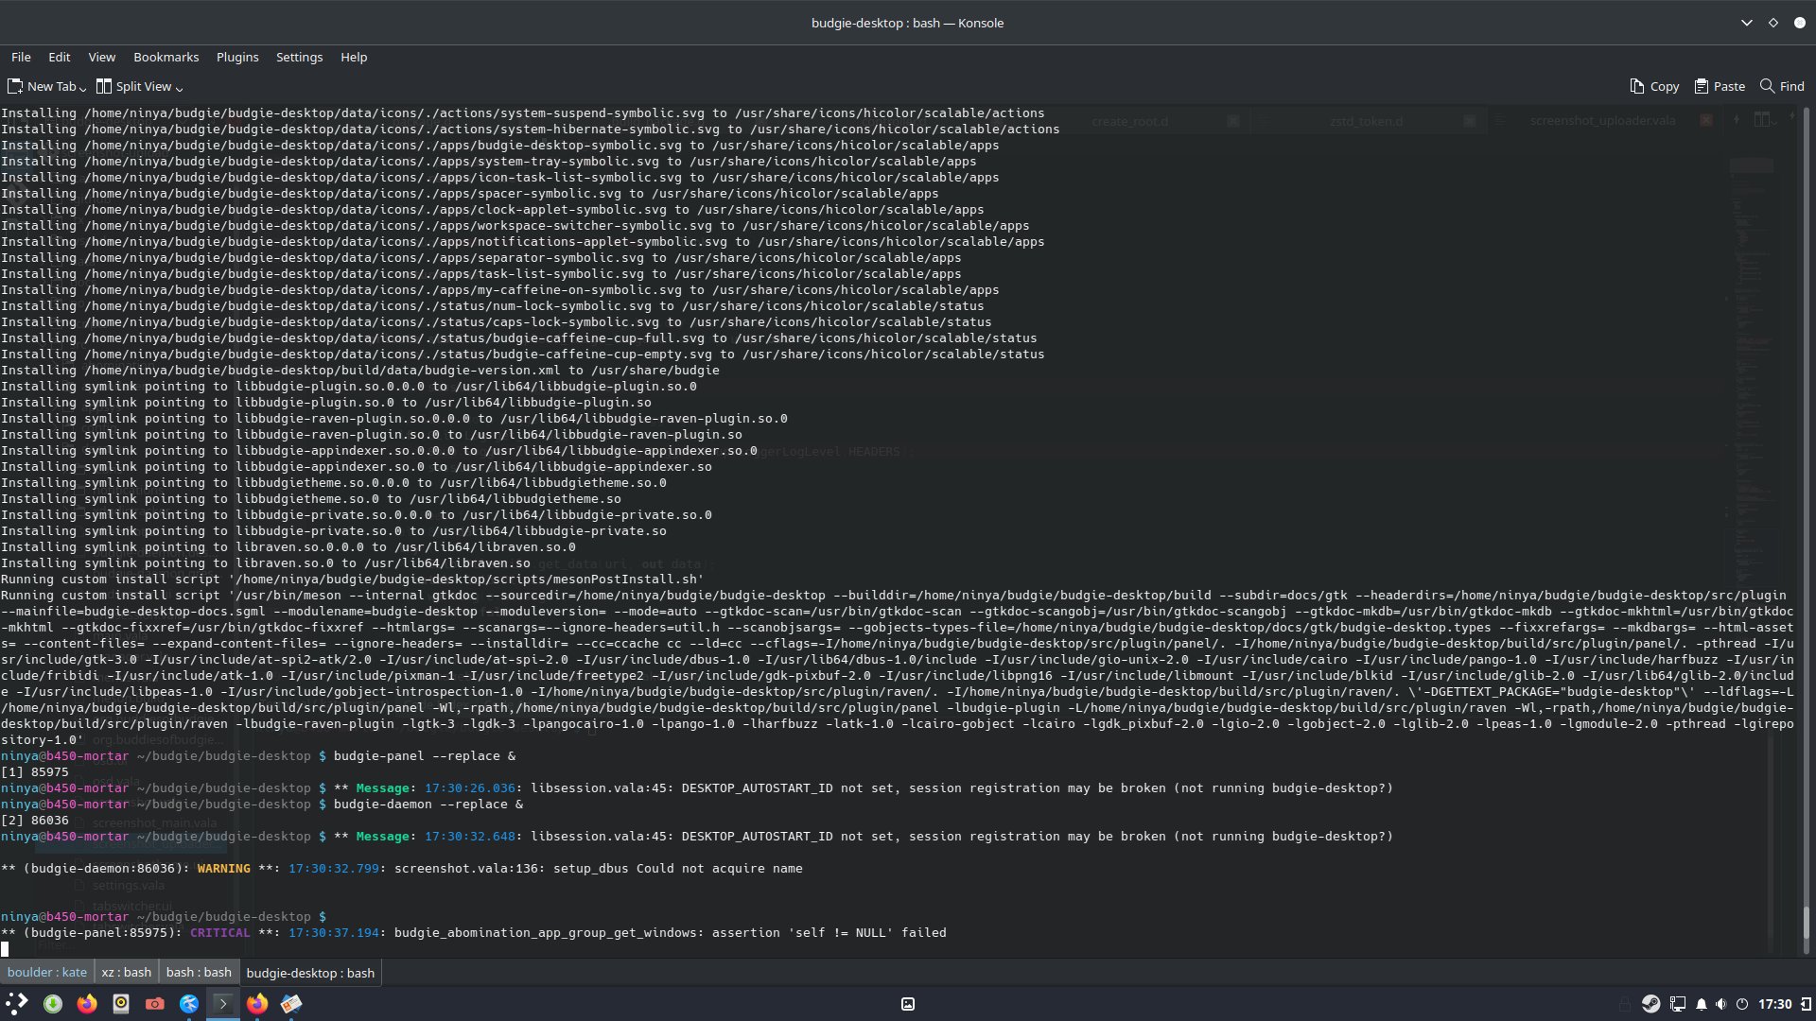The height and width of the screenshot is (1021, 1816).
Task: Open the first Firefox icon in taskbar
Action: [87, 1004]
